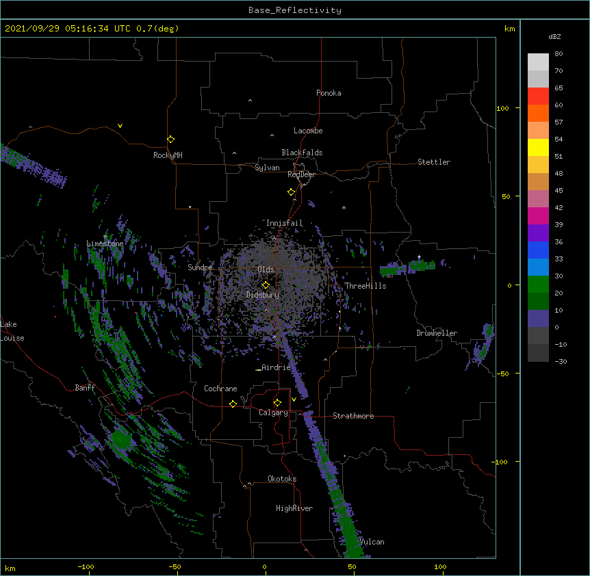Click the 50 tick on bottom axis

[352, 566]
